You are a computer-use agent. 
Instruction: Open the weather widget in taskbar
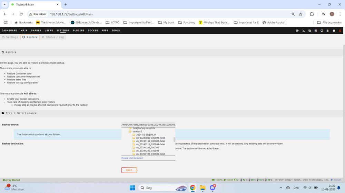click(14, 188)
